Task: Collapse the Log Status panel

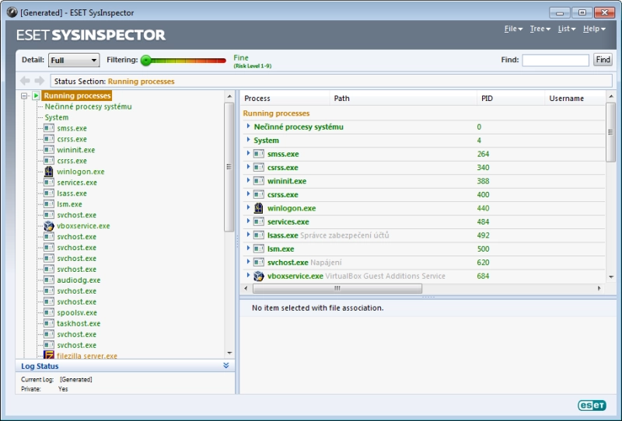Action: pos(226,366)
